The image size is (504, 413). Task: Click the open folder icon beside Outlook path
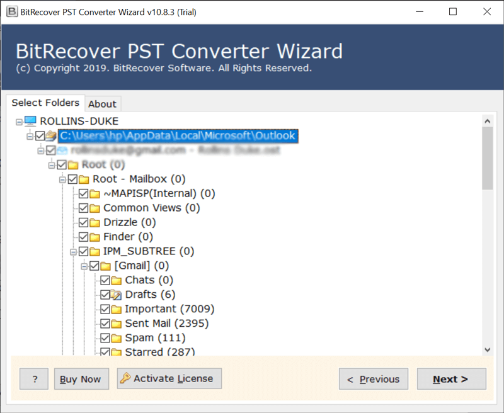pos(51,135)
